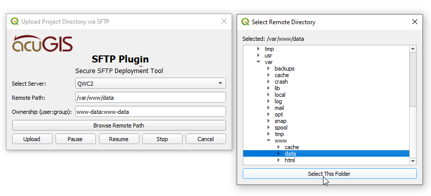Click the directory tree scrollbar thumb

coord(413,79)
